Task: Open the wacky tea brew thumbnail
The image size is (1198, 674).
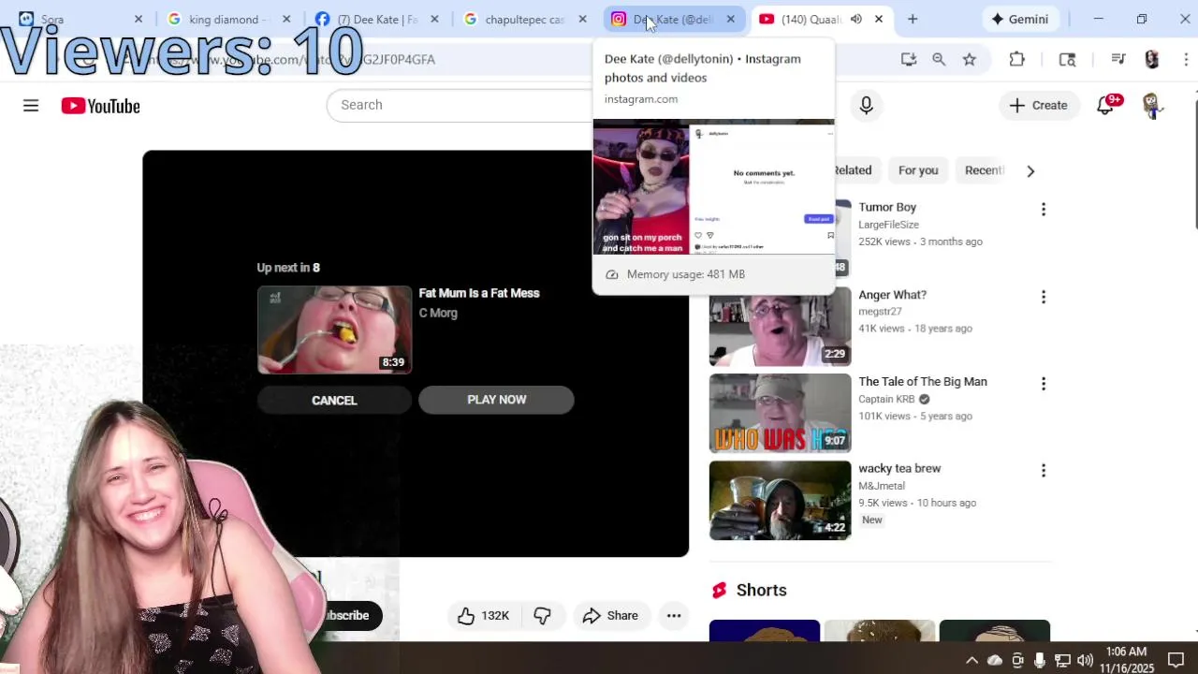Action: 780,500
